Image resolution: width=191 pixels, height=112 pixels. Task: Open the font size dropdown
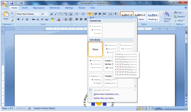click(x=48, y=14)
